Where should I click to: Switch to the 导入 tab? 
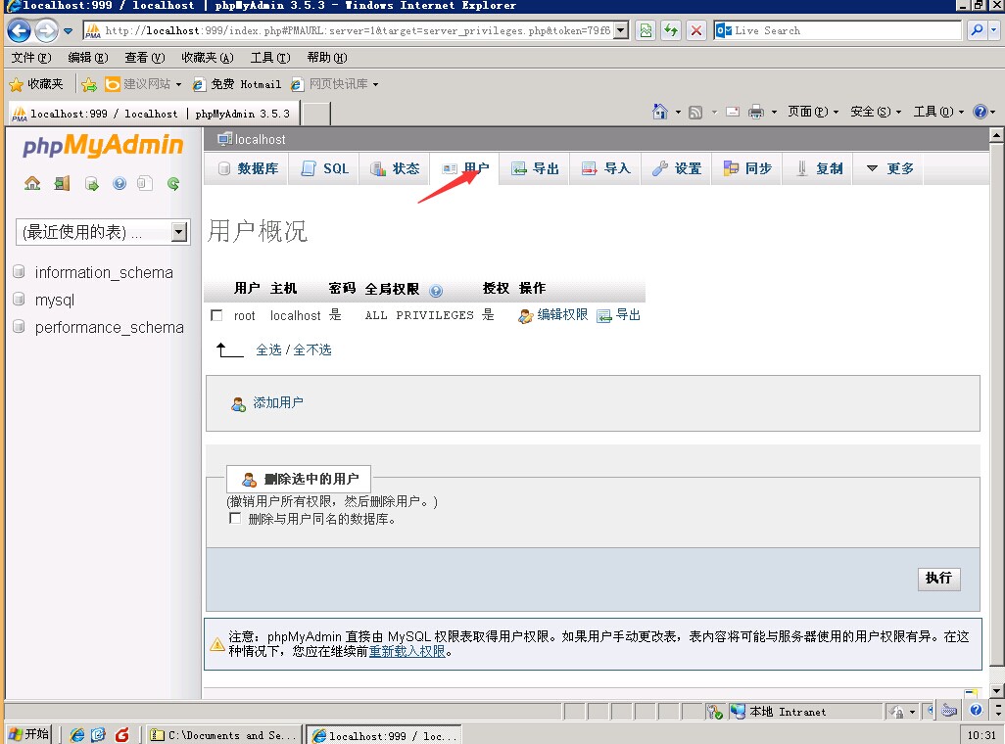[605, 168]
